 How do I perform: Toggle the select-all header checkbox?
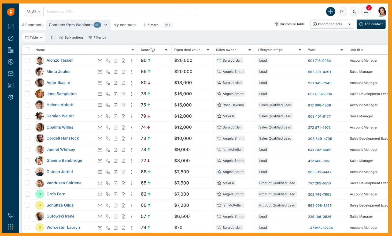click(27, 50)
